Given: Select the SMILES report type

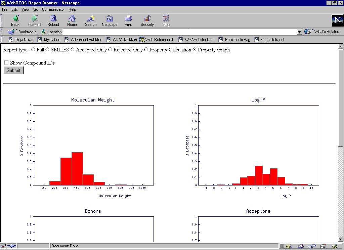Looking at the screenshot, I should tap(47, 50).
